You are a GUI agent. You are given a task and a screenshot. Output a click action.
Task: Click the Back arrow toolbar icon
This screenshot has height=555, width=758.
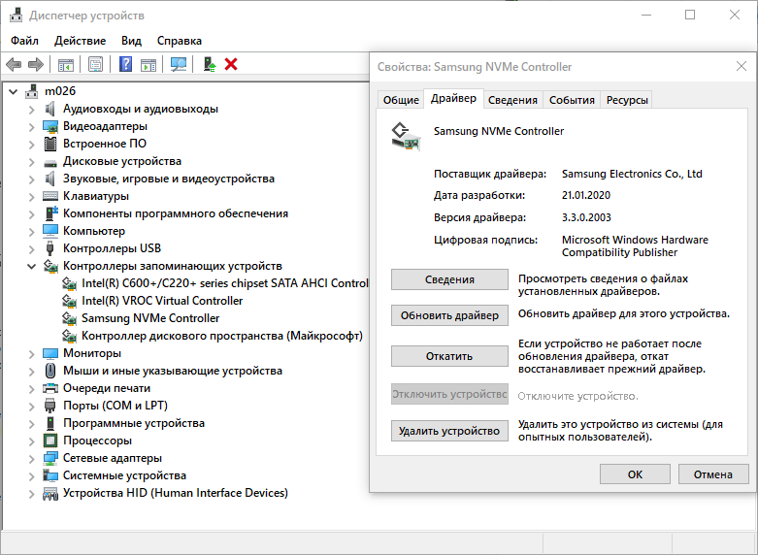(14, 64)
